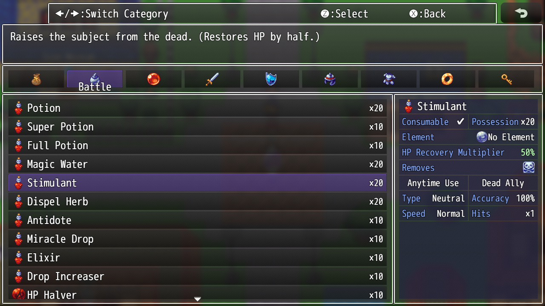Select the Elixir item
The height and width of the screenshot is (306, 545).
[x=198, y=258]
